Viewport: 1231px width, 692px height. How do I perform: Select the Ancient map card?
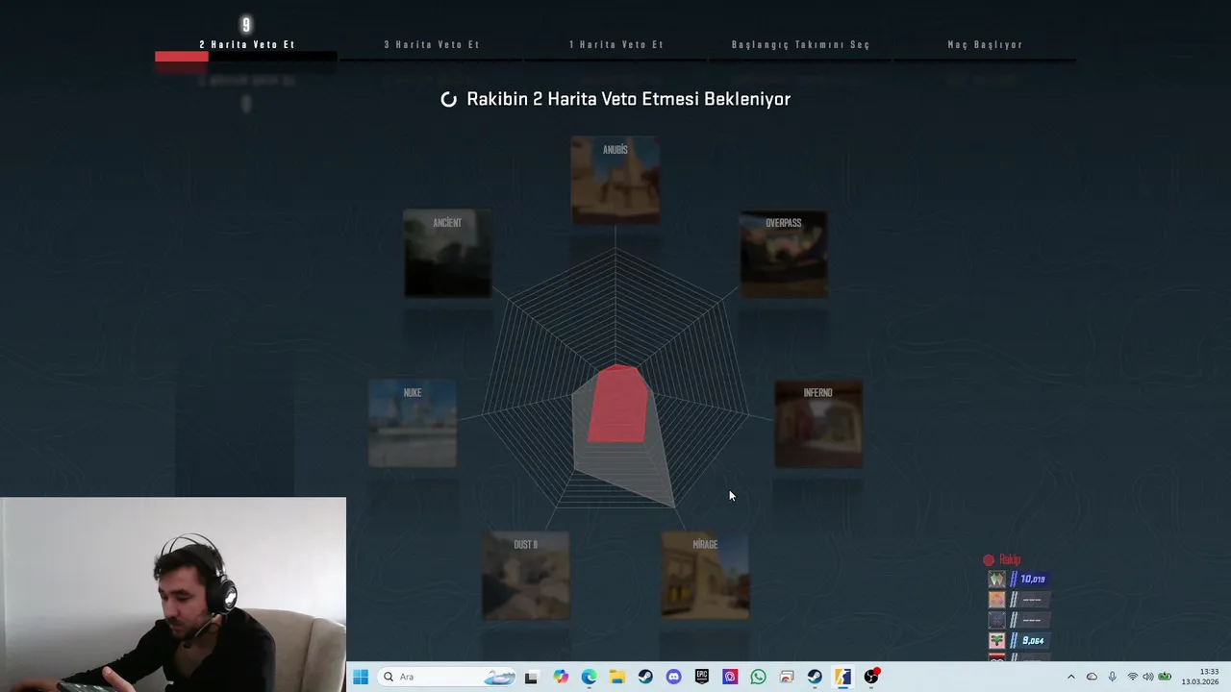coord(447,254)
